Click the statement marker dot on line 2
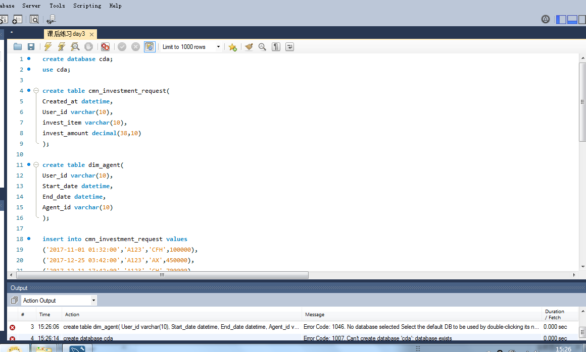Viewport: 586px width, 352px height. [29, 69]
